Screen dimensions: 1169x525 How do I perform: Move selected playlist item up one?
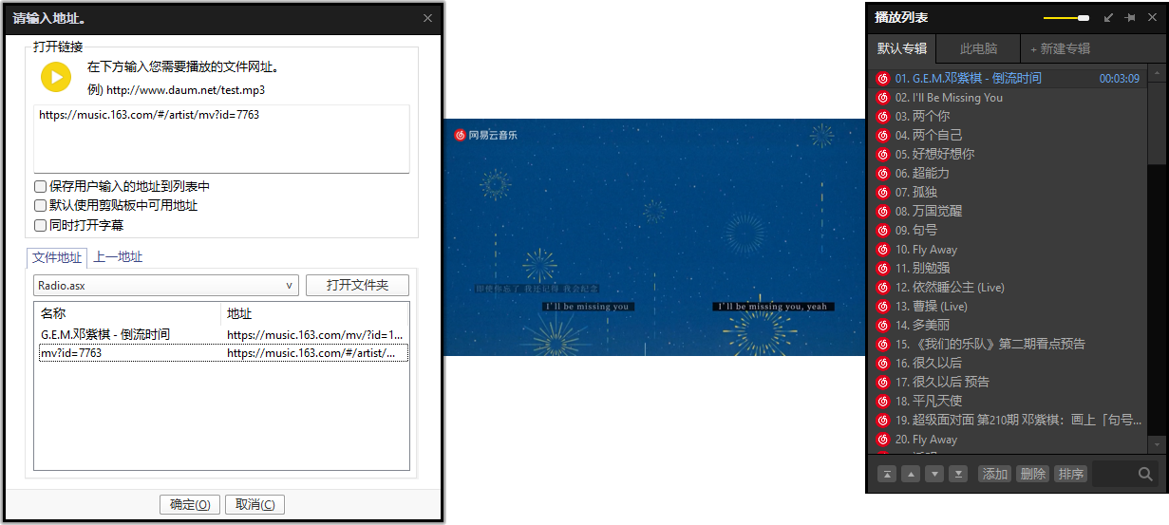point(911,474)
